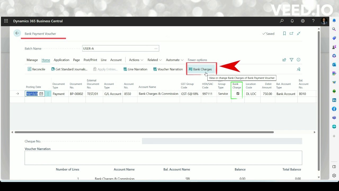Screen dimensions: 339x191
Task: Open the app launcher waffle menu
Action: coord(6,21)
